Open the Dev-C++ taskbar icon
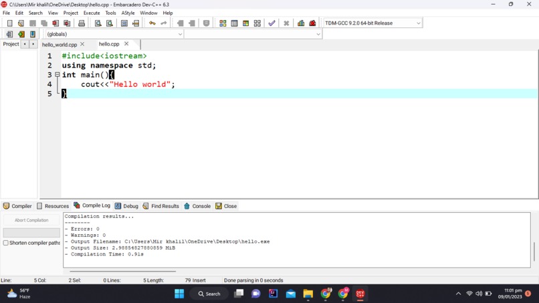 tap(360, 294)
